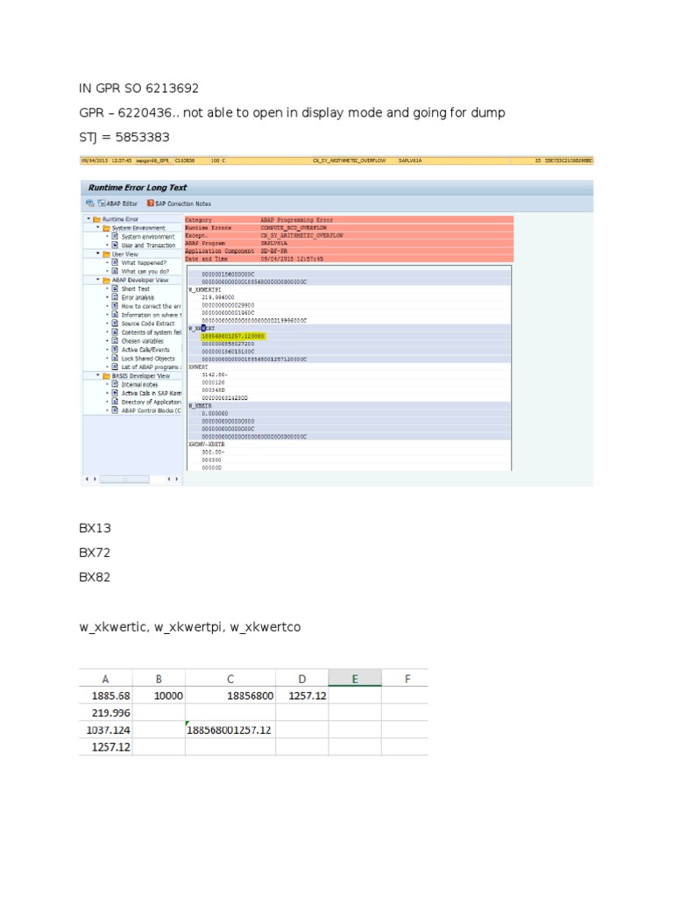Image resolution: width=673 pixels, height=898 pixels.
Task: Open the System environment tree node
Action: (147, 237)
